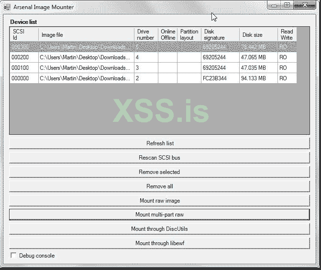This screenshot has height=270, width=321.
Task: Maximize the Arsenal Image Mounter window
Action: pyautogui.click(x=287, y=5)
